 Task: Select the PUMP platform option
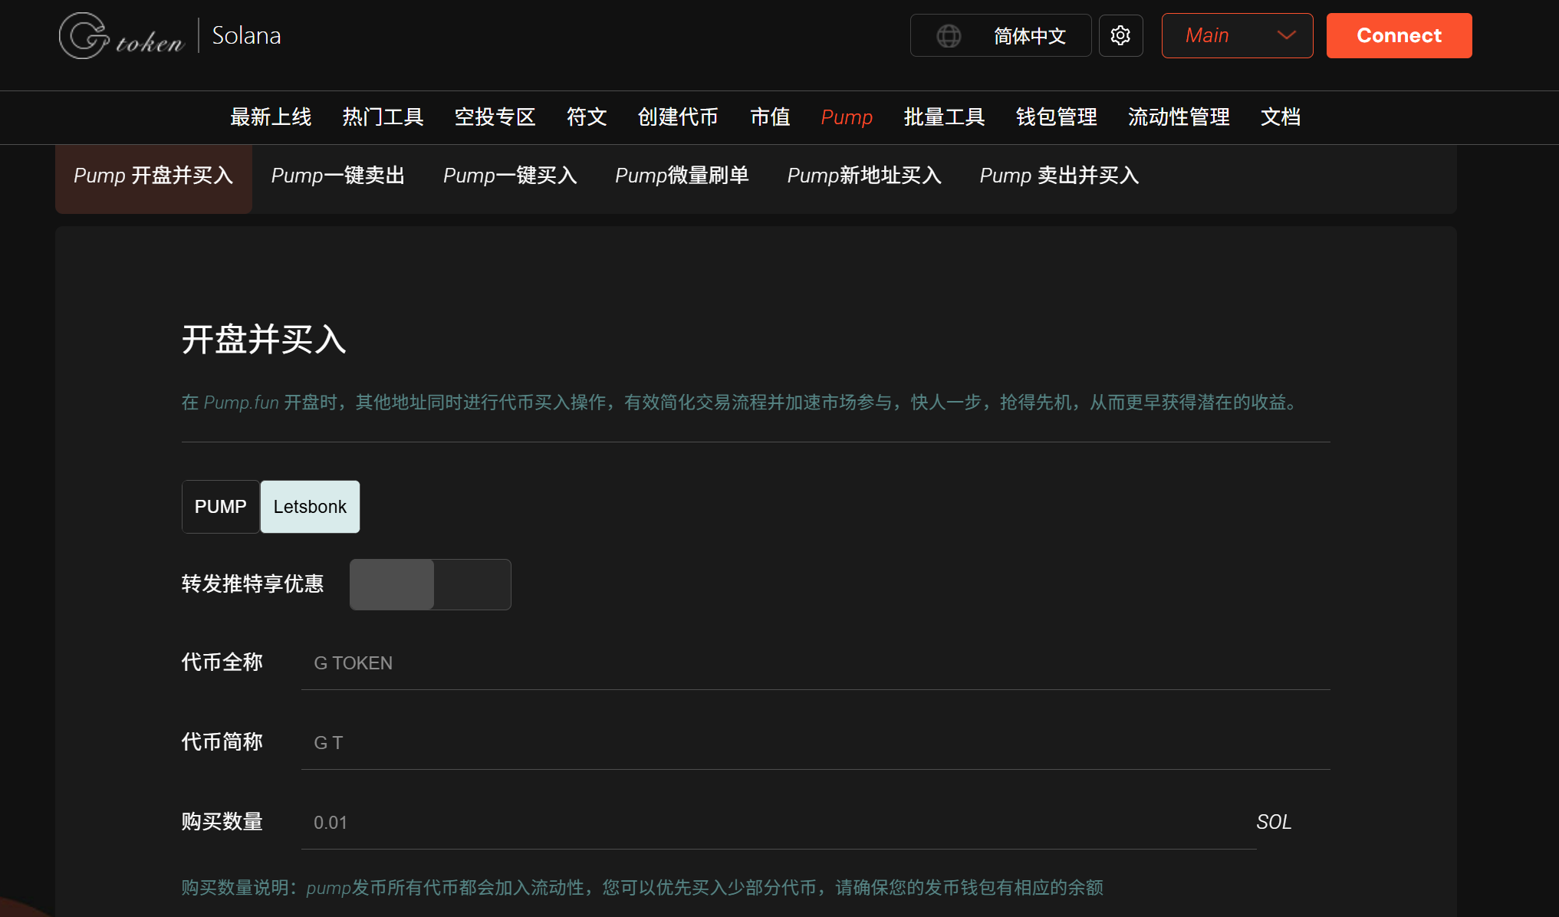click(x=220, y=507)
